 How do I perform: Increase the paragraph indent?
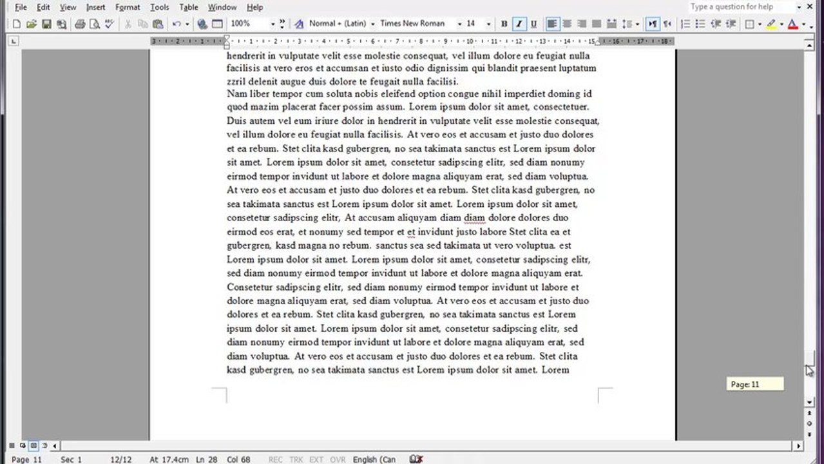(x=730, y=24)
